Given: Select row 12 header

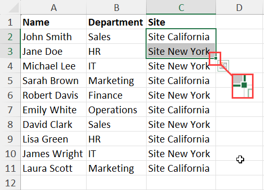Looking at the screenshot, I should (10, 183).
